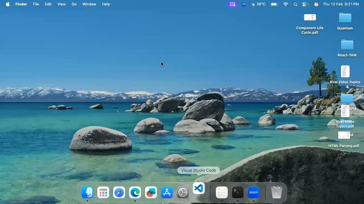
Task: Launch Microsoft Edge from the Dock
Action: (x=135, y=193)
